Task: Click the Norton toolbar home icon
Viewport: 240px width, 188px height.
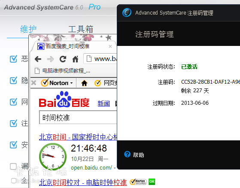Action: [x=84, y=83]
